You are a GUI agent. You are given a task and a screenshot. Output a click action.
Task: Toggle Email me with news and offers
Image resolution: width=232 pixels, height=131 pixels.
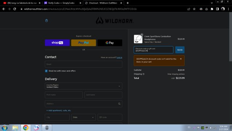[46, 71]
